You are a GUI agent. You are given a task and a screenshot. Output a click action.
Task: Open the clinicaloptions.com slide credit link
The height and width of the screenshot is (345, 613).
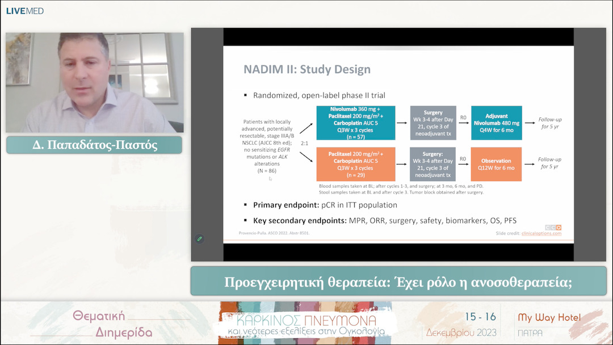tap(541, 233)
